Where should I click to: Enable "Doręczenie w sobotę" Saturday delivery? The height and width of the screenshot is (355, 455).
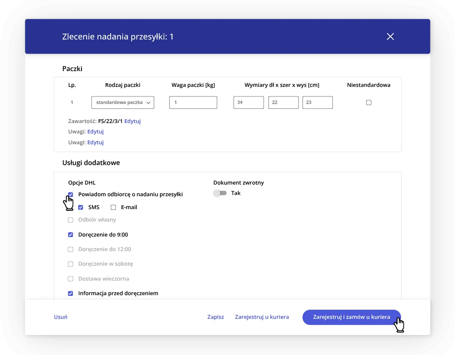click(70, 264)
